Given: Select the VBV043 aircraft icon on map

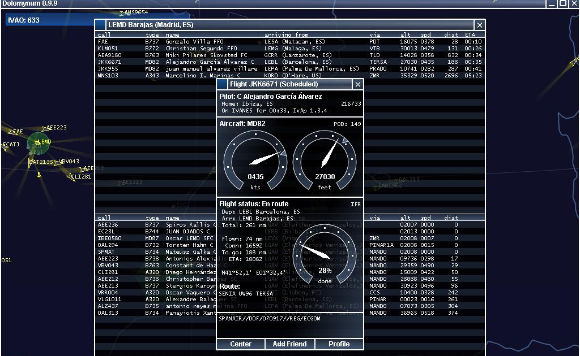Looking at the screenshot, I should pyautogui.click(x=57, y=162).
